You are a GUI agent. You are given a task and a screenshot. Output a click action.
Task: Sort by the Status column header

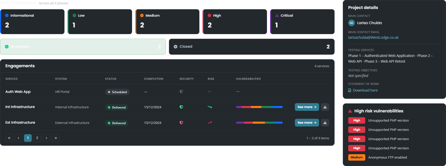pos(111,79)
